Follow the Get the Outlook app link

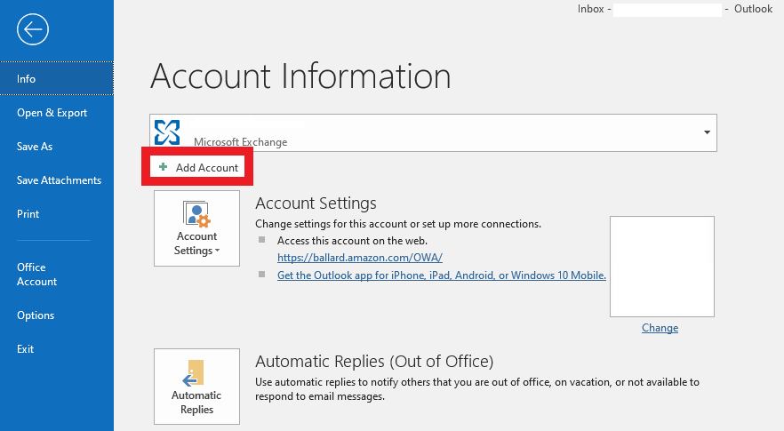[x=442, y=275]
